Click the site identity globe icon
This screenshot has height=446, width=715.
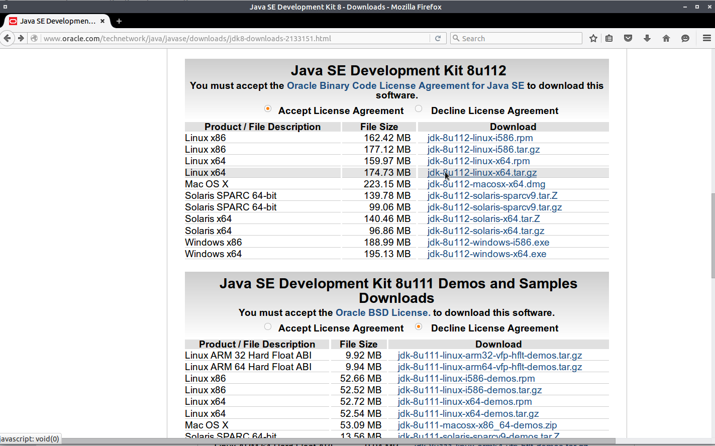[34, 38]
